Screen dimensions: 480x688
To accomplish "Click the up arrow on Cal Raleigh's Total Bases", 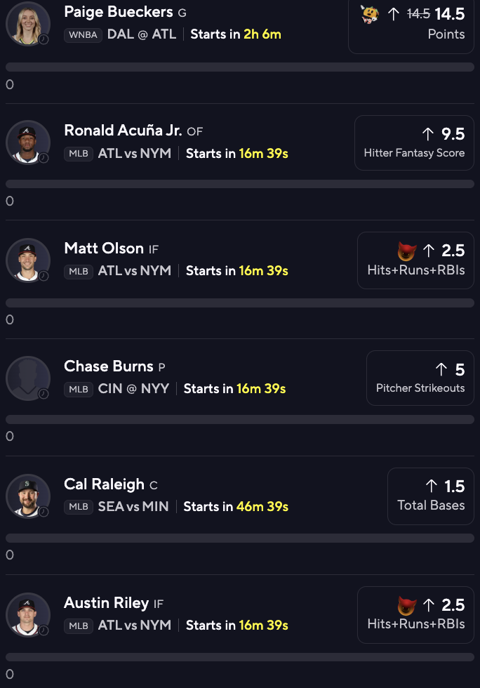I will [432, 486].
